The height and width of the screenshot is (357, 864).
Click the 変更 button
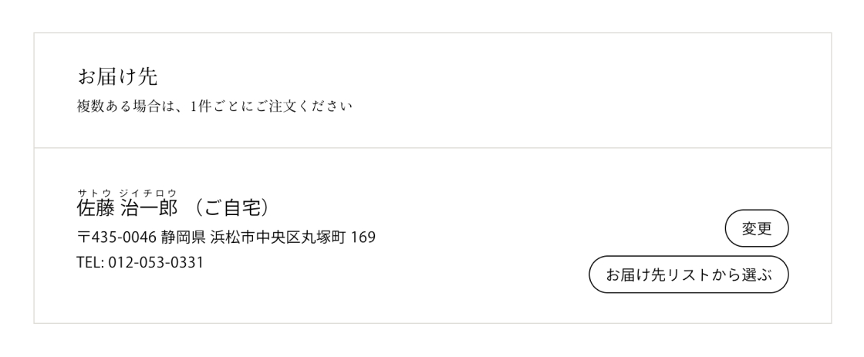[756, 228]
